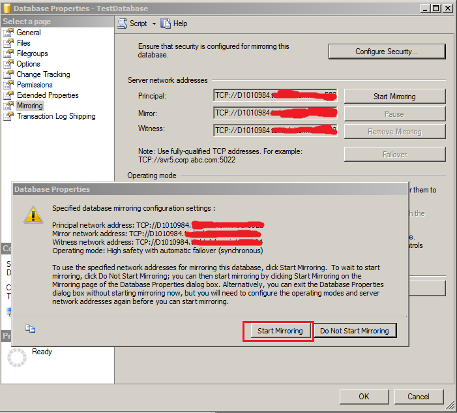This screenshot has height=413, width=457.
Task: Click the Permissions page icon
Action: [x=8, y=85]
